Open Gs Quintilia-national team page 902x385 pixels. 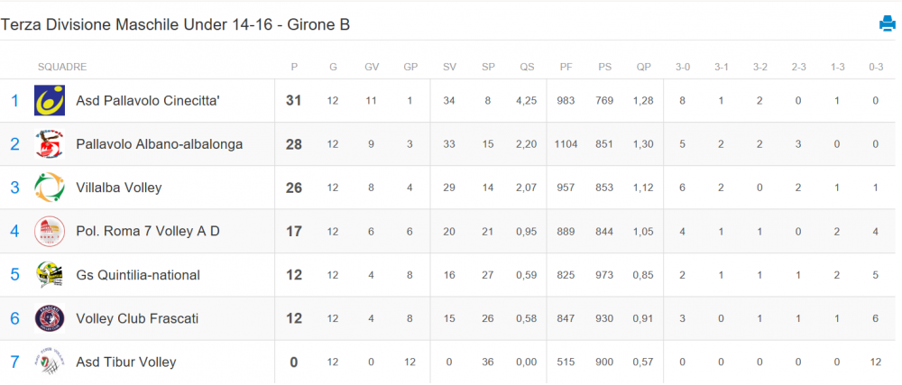(x=138, y=275)
